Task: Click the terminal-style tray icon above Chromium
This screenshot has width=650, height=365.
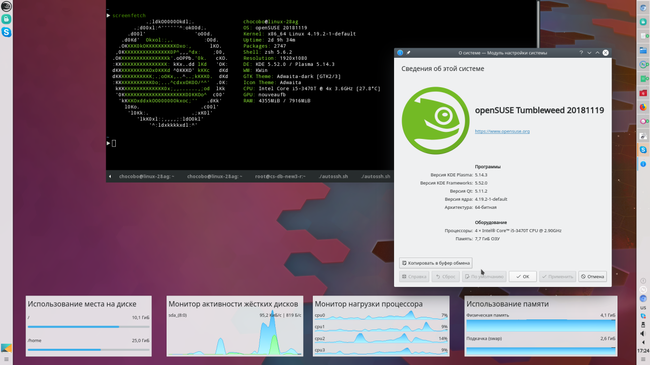Action: point(643,289)
